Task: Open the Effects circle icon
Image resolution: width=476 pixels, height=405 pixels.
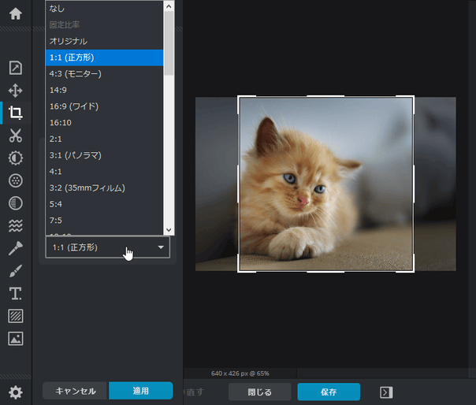Action: (x=16, y=180)
